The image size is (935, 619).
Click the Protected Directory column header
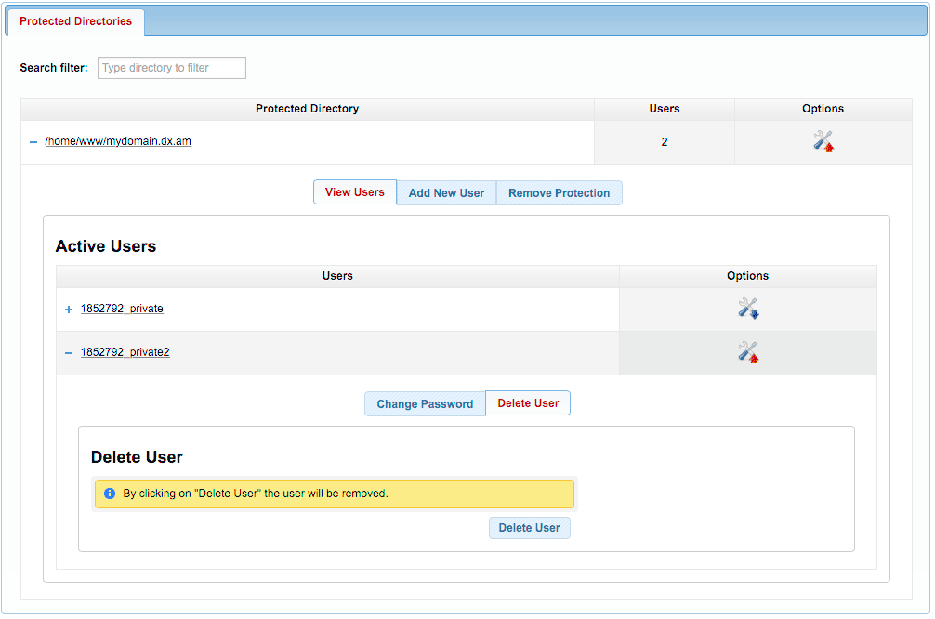307,109
